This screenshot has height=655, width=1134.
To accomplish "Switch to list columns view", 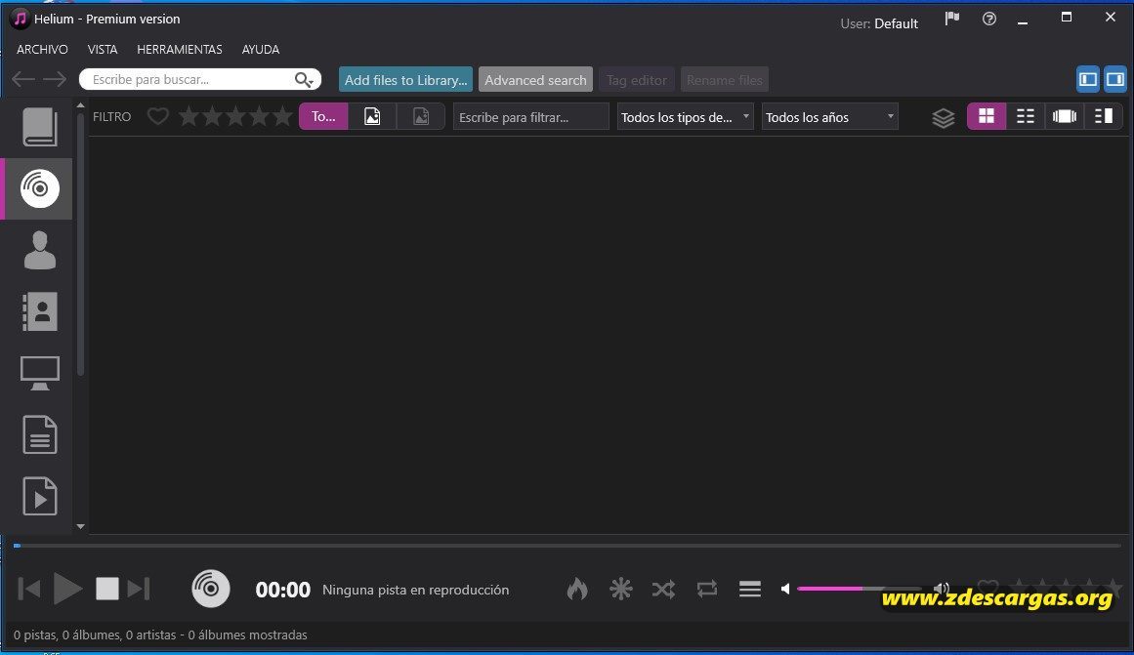I will click(1026, 116).
